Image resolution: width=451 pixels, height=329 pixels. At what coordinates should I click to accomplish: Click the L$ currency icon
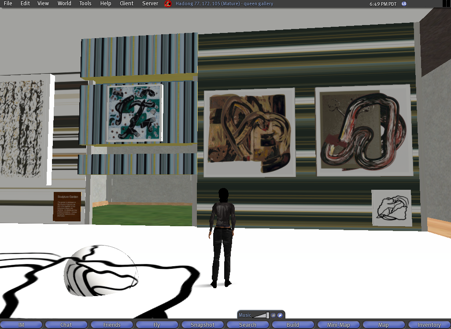[x=404, y=4]
